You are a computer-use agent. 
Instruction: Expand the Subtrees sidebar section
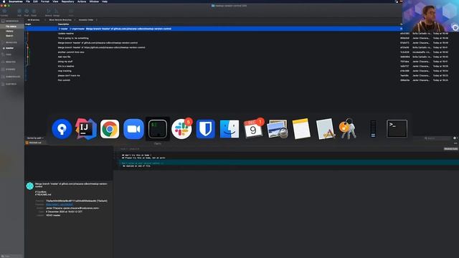pyautogui.click(x=11, y=84)
